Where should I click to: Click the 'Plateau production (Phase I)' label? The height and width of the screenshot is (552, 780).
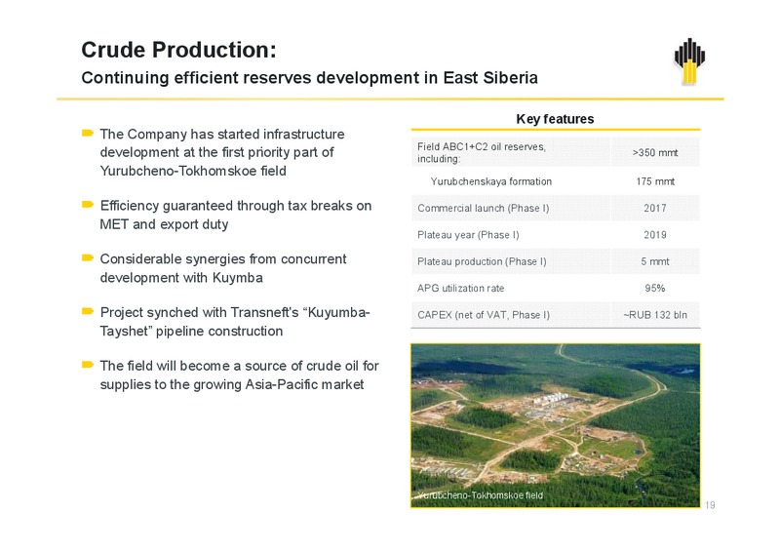click(x=482, y=261)
